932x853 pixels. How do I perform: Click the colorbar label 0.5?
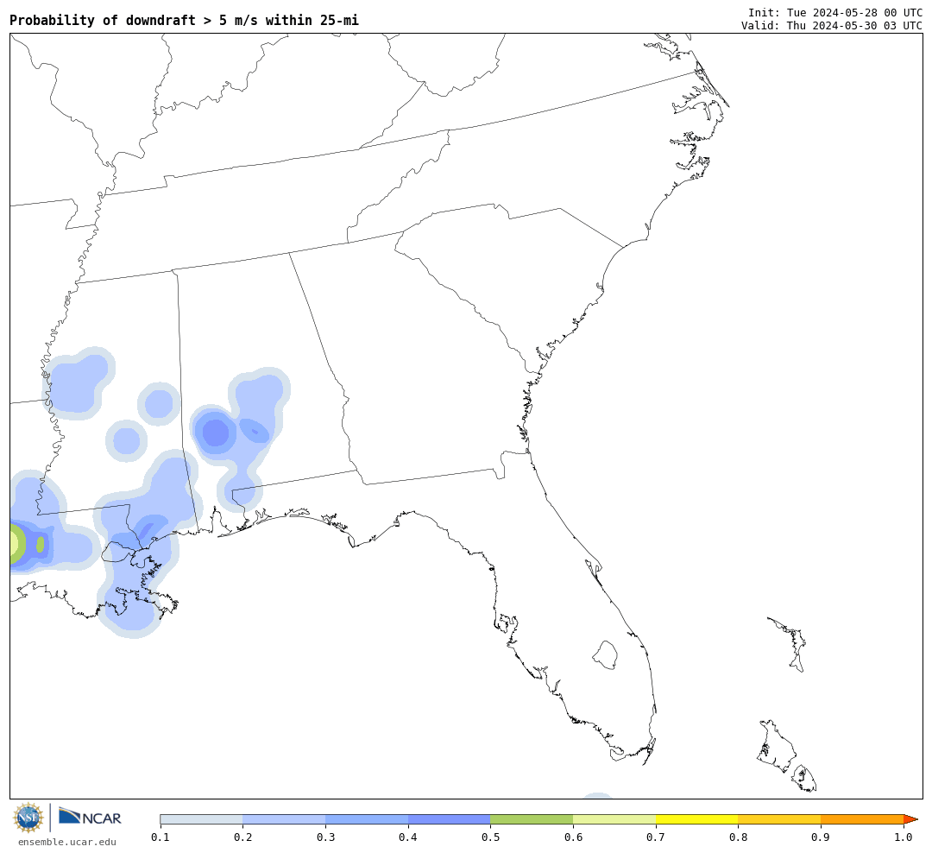point(490,837)
